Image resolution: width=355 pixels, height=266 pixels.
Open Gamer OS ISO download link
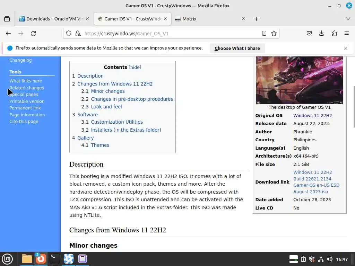click(316, 182)
